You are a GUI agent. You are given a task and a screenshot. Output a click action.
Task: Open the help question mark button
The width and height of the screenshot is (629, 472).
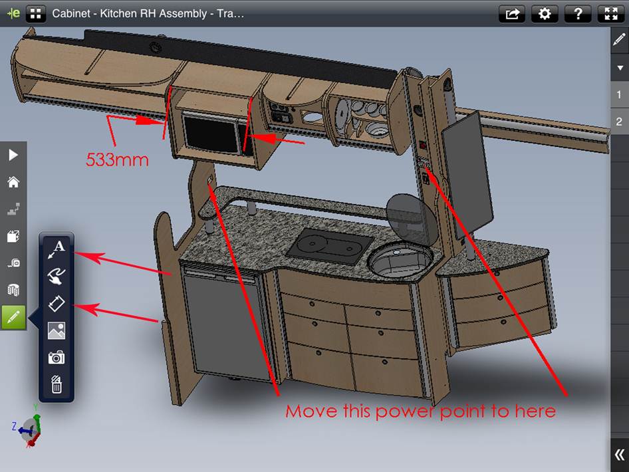pos(578,14)
